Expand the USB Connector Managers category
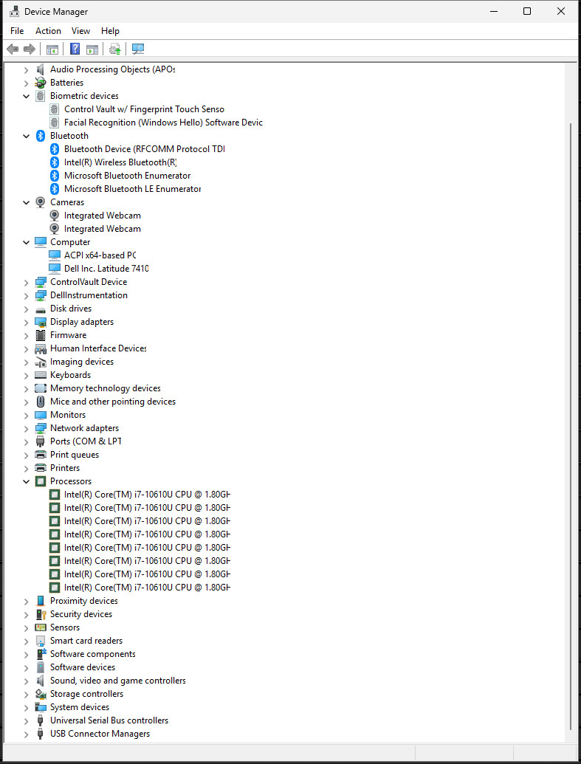 (27, 734)
